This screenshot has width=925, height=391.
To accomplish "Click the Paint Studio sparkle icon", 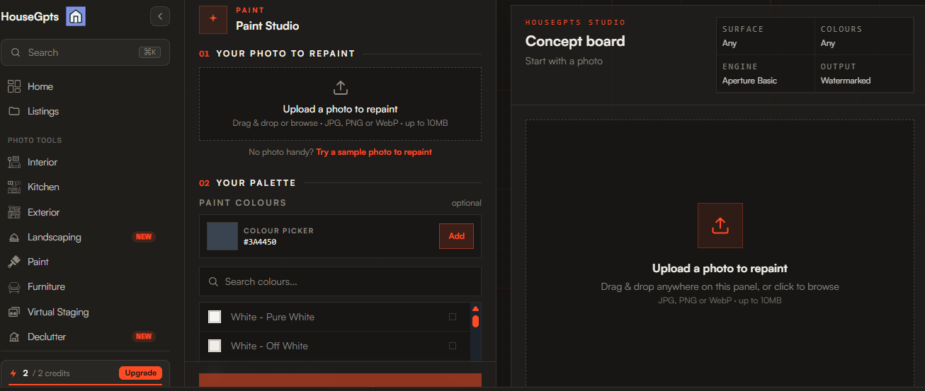I will click(x=213, y=19).
